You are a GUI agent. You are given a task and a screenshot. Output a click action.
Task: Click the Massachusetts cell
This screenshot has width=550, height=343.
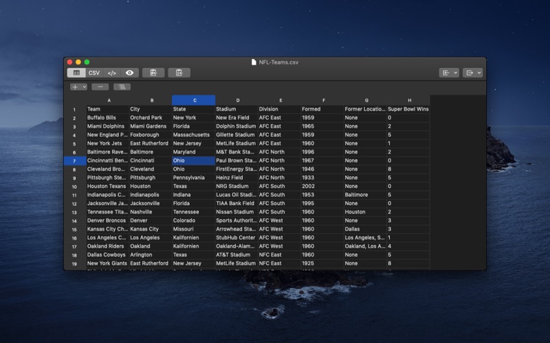[x=194, y=134]
